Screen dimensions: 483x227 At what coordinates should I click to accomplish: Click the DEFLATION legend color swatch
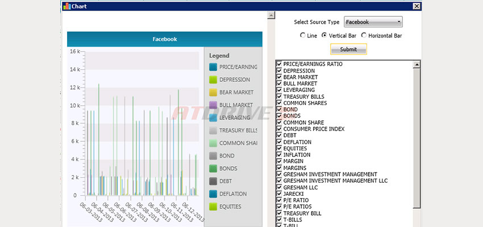pos(213,194)
